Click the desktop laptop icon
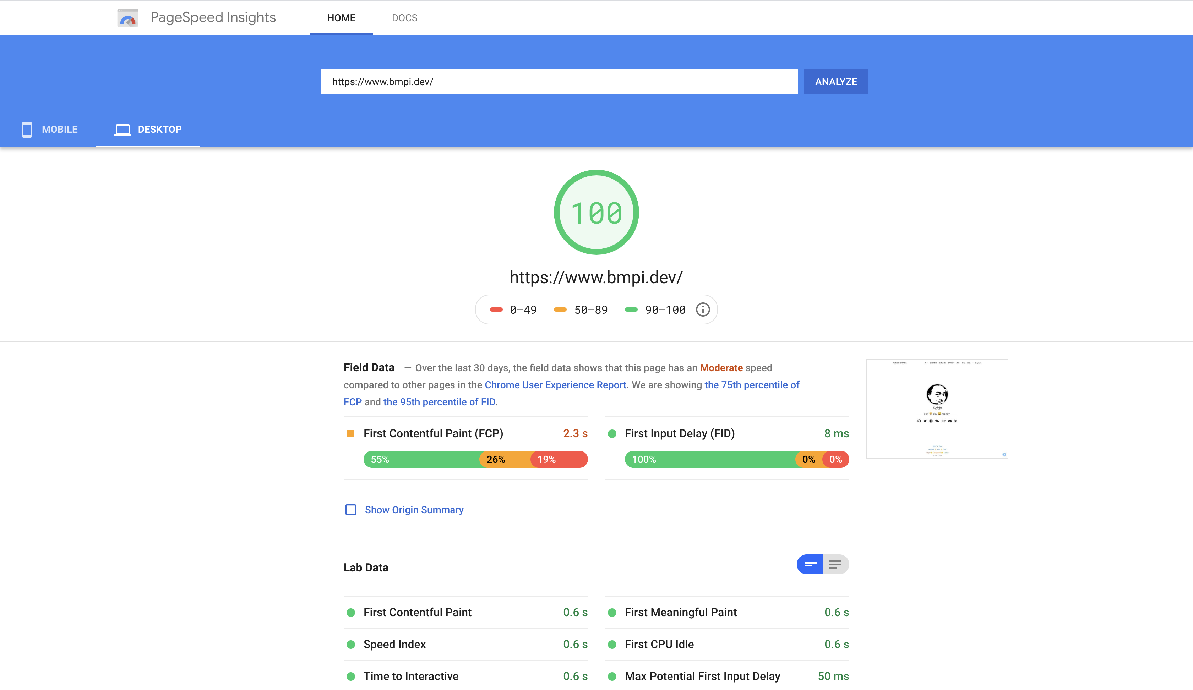 click(x=122, y=129)
